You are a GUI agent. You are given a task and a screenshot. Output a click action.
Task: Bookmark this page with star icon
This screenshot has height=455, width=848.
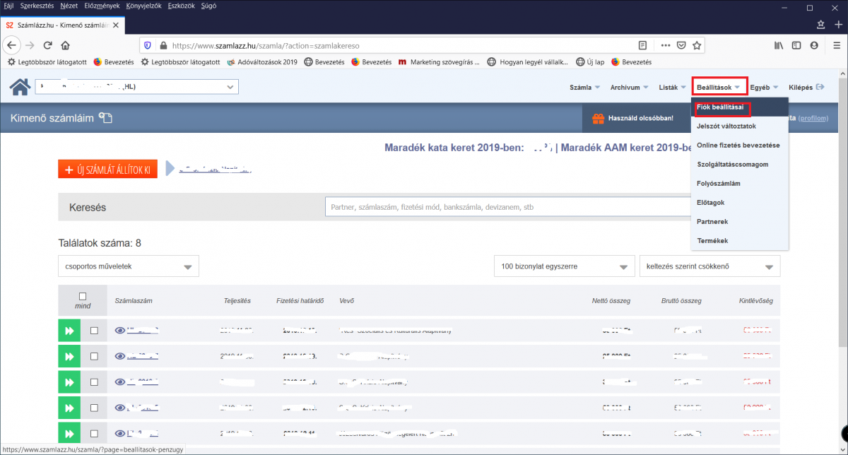point(697,45)
